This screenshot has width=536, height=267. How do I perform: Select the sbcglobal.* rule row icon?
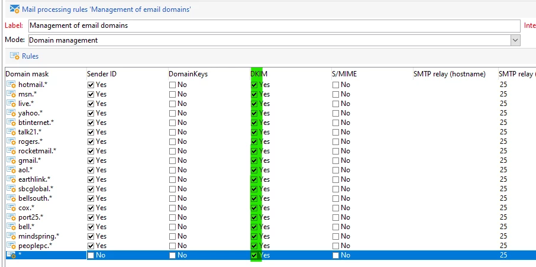pyautogui.click(x=11, y=189)
